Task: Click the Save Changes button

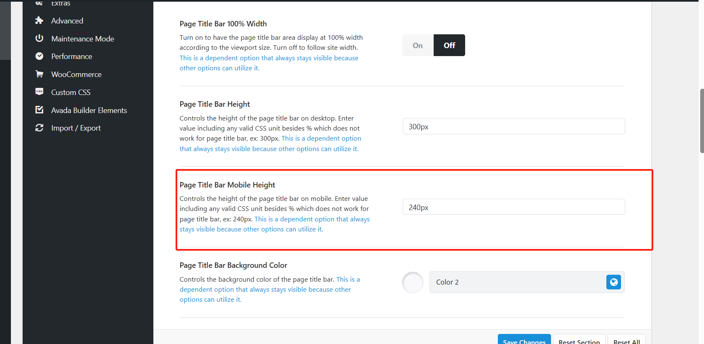Action: point(524,339)
